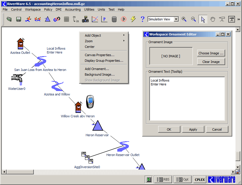The image size is (242, 185).
Task: Zoom out with the magnifier minus icon
Action: [193, 19]
